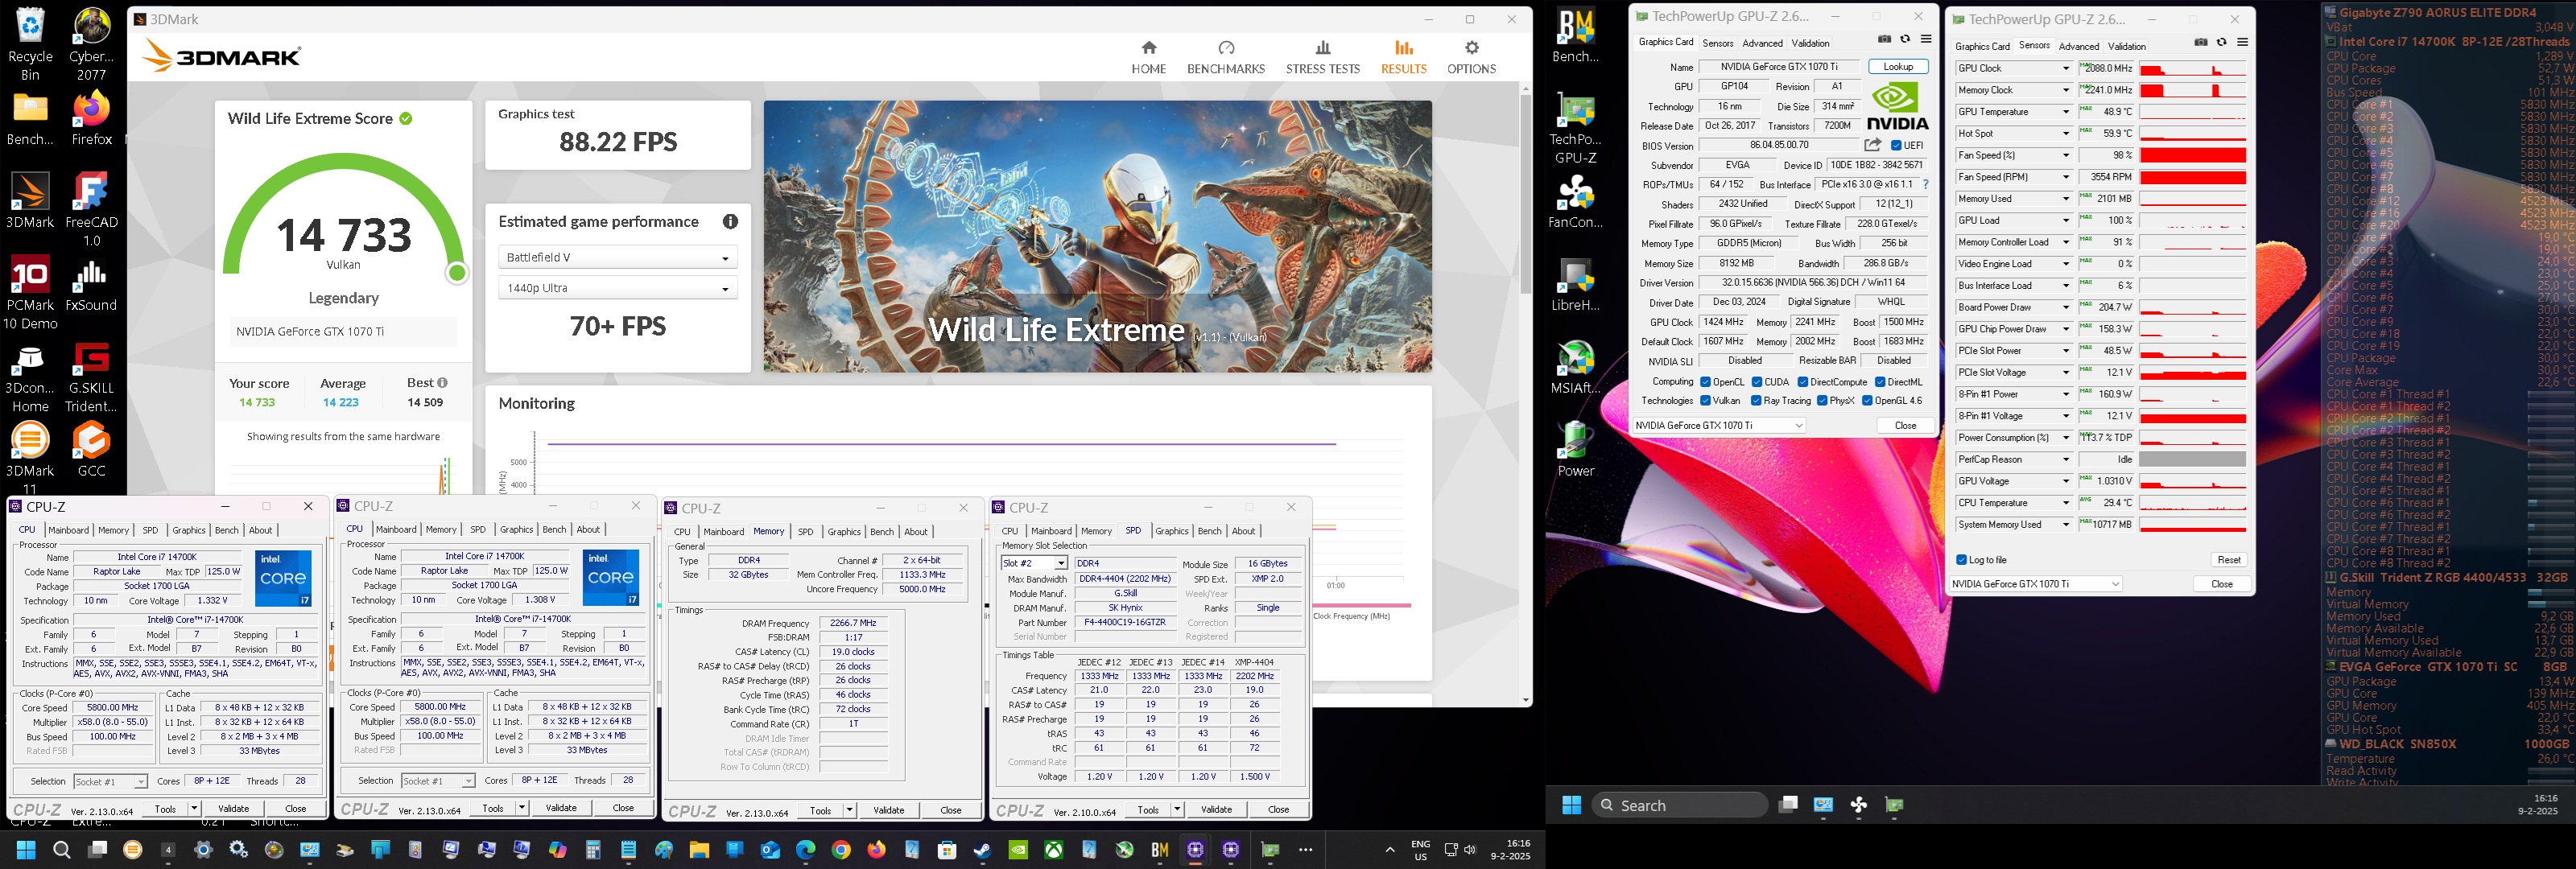This screenshot has width=2576, height=869.
Task: Toggle Log to file checkbox
Action: point(1961,560)
